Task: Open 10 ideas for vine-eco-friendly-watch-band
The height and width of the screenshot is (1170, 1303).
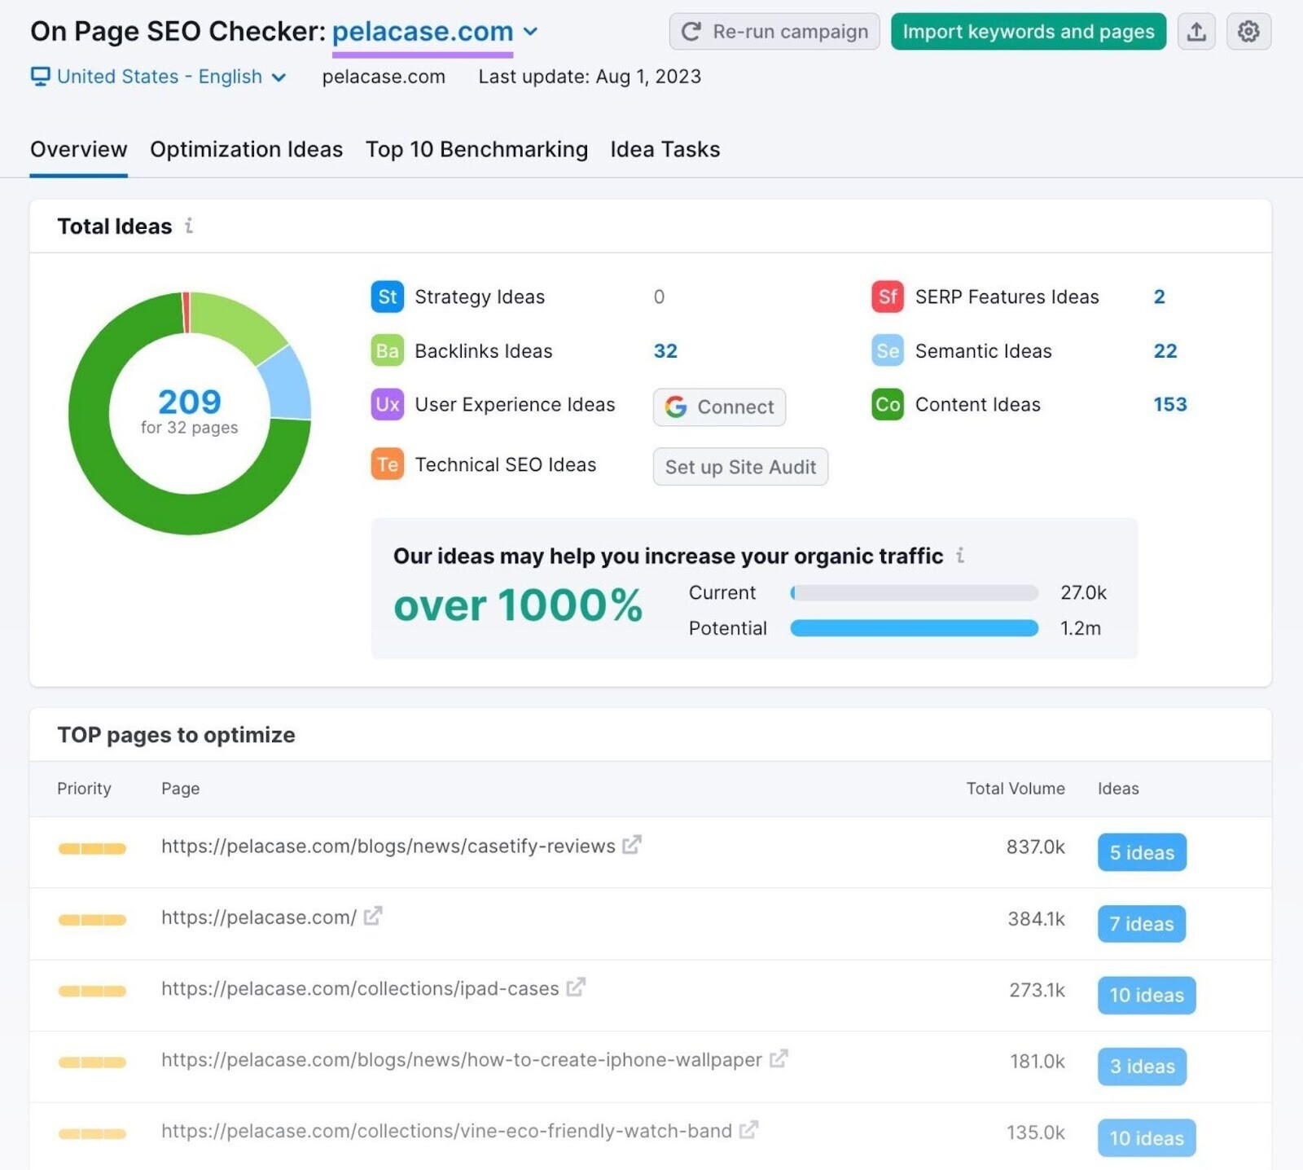Action: [x=1147, y=1137]
